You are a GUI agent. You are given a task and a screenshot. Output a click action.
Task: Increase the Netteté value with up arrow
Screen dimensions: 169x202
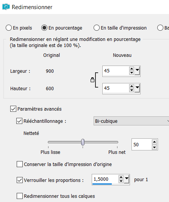click(154, 142)
